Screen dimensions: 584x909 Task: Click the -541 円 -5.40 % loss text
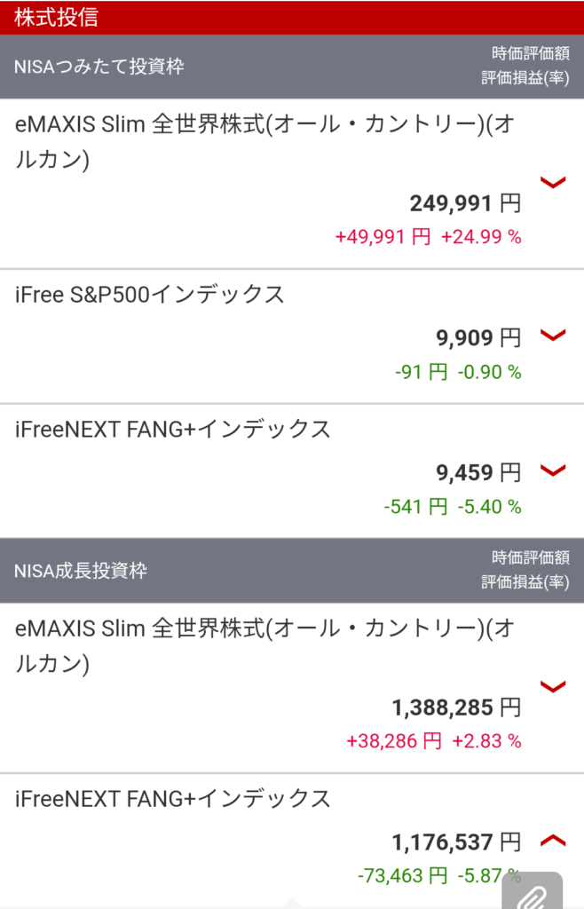pos(453,507)
